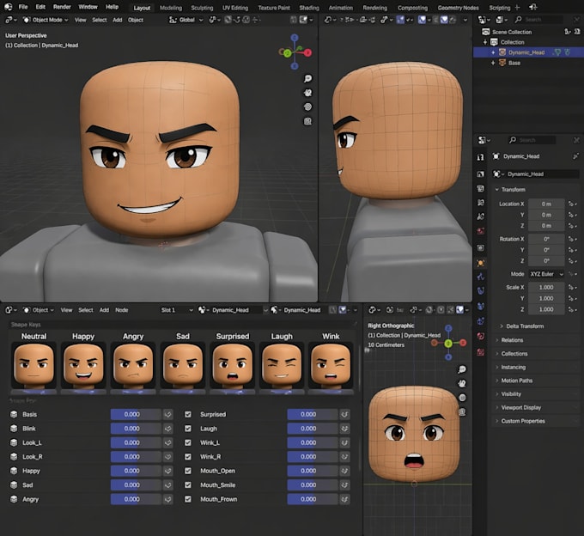This screenshot has width=584, height=536.
Task: Click the camera view icon in main viewport
Action: (307, 107)
